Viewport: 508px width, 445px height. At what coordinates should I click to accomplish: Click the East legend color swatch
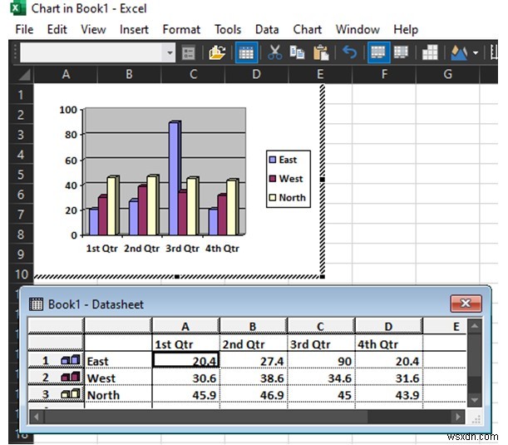point(273,160)
